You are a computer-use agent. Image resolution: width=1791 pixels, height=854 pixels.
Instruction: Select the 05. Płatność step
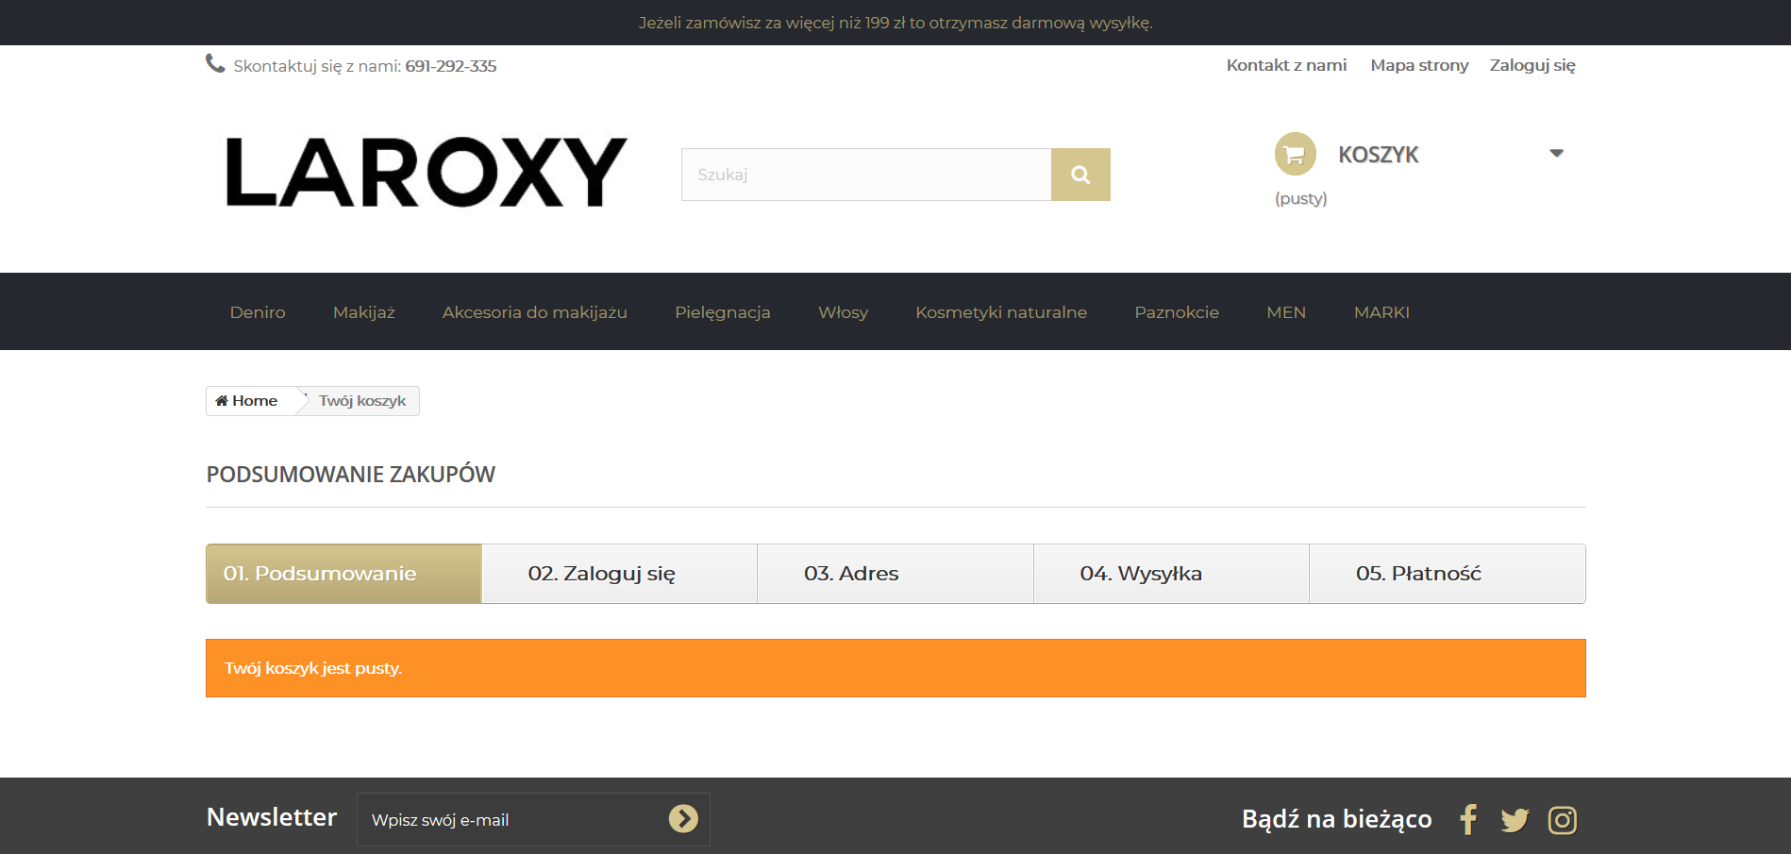point(1448,574)
